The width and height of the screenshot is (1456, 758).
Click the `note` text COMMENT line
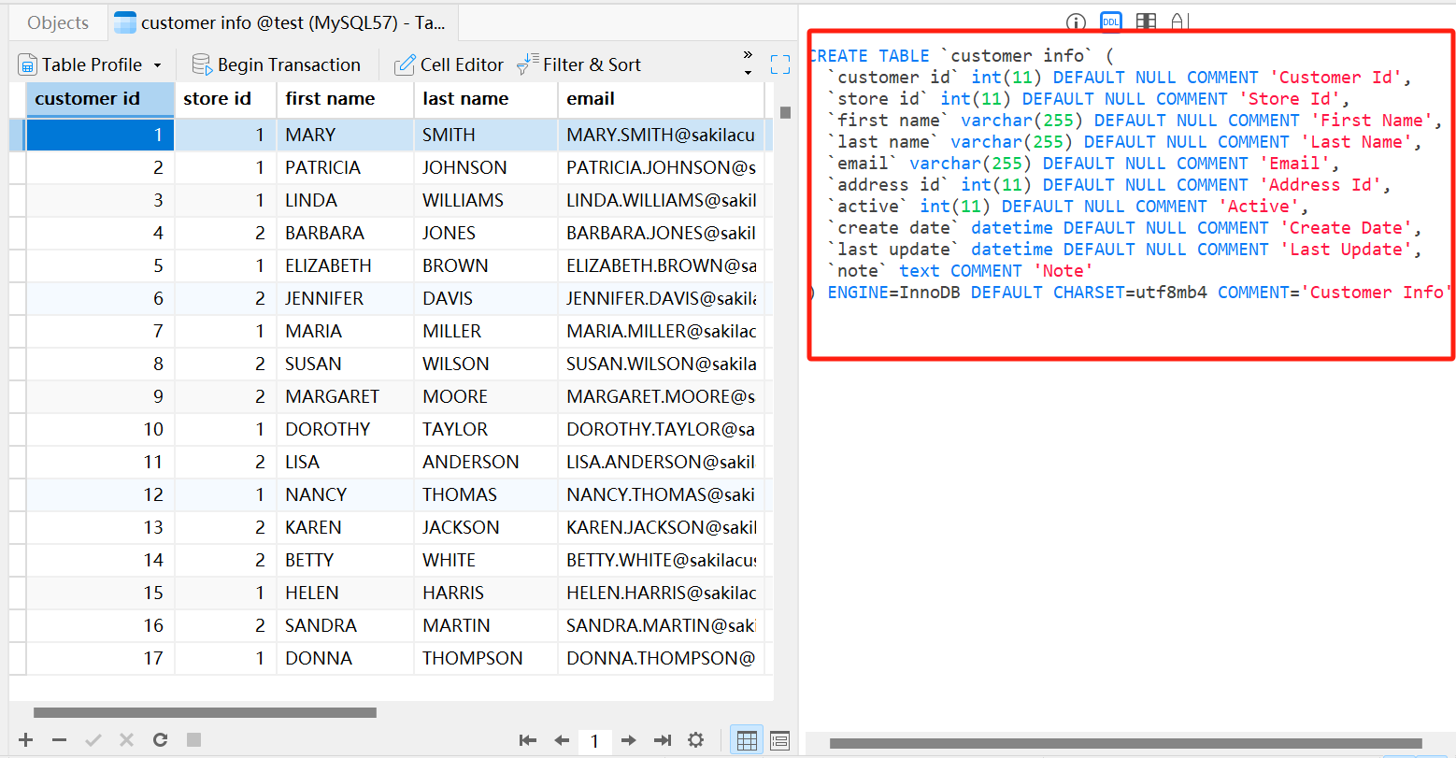[x=961, y=271]
